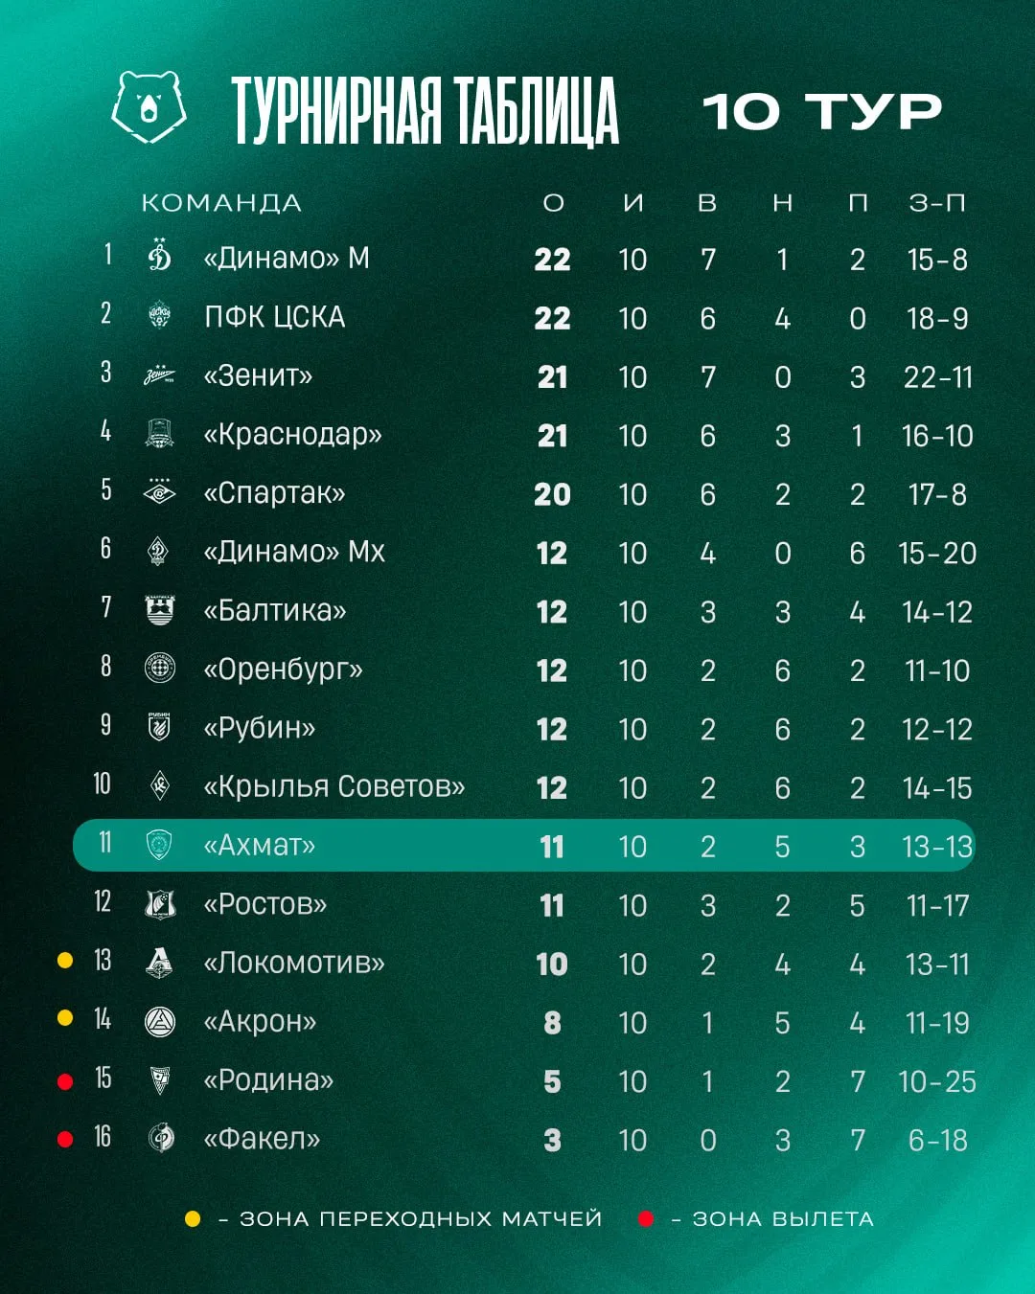Click the Fakel club logo
This screenshot has height=1294, width=1035.
[x=160, y=1139]
